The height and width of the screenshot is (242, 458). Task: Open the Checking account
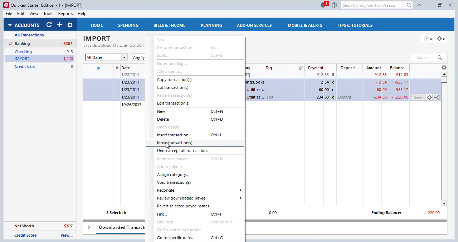coord(23,52)
